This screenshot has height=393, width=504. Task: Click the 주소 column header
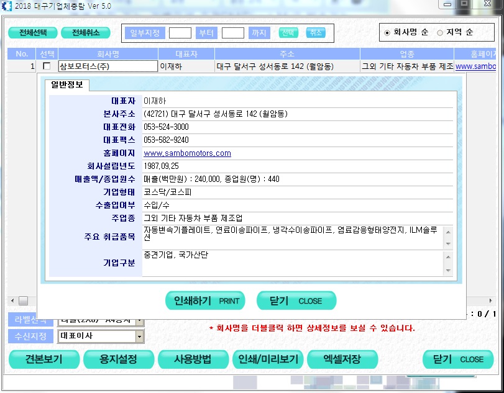click(287, 54)
